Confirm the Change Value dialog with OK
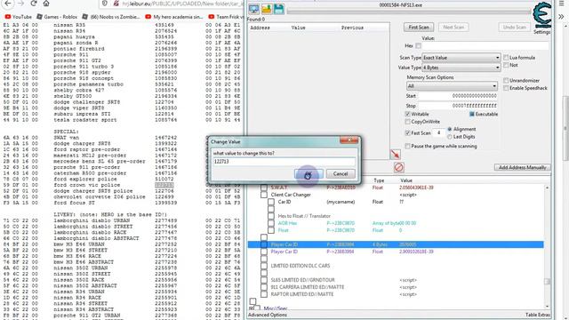 pos(309,174)
